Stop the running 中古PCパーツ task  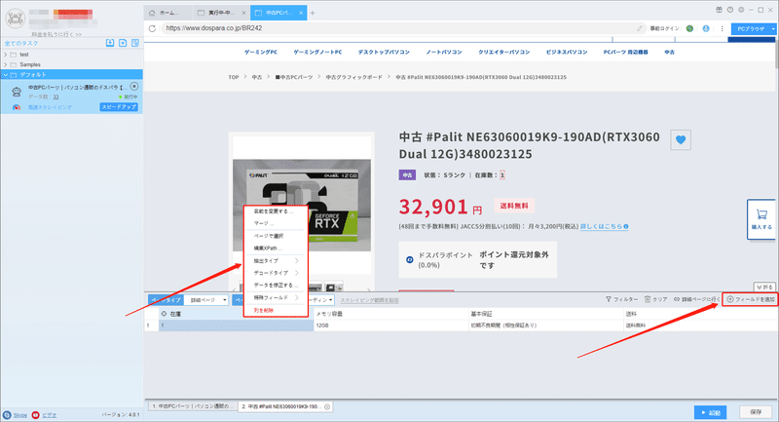click(134, 87)
